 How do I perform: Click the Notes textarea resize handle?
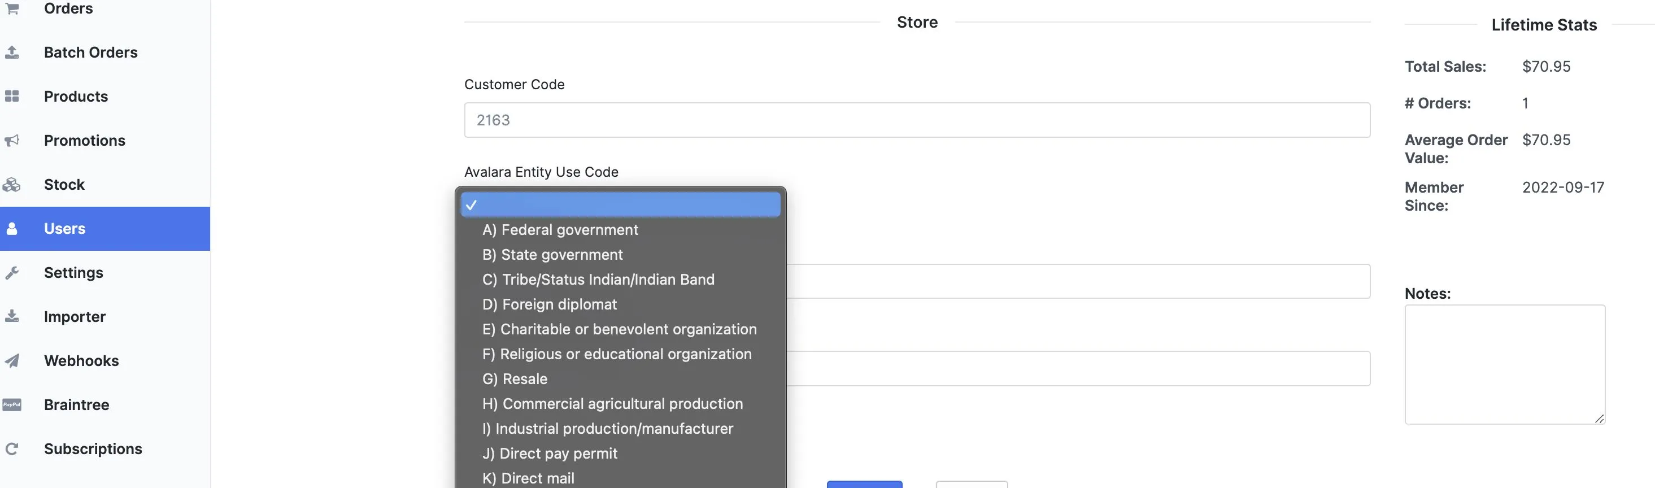(x=1599, y=419)
